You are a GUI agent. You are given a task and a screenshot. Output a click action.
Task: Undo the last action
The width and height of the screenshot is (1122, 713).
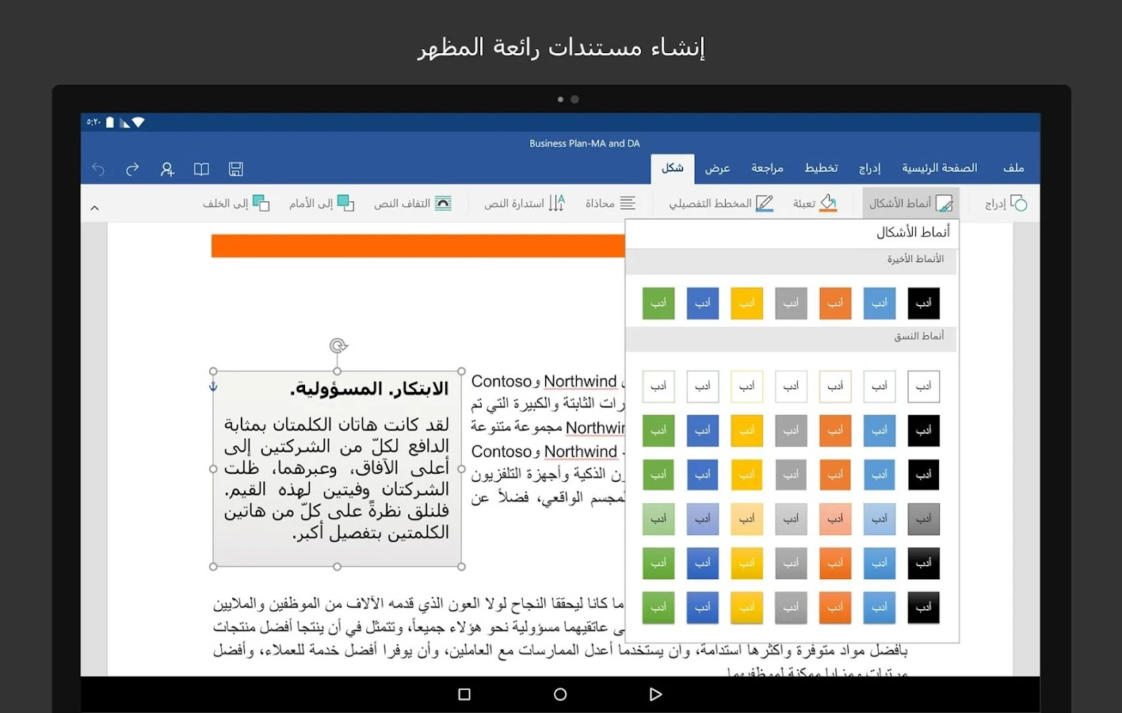coord(98,169)
